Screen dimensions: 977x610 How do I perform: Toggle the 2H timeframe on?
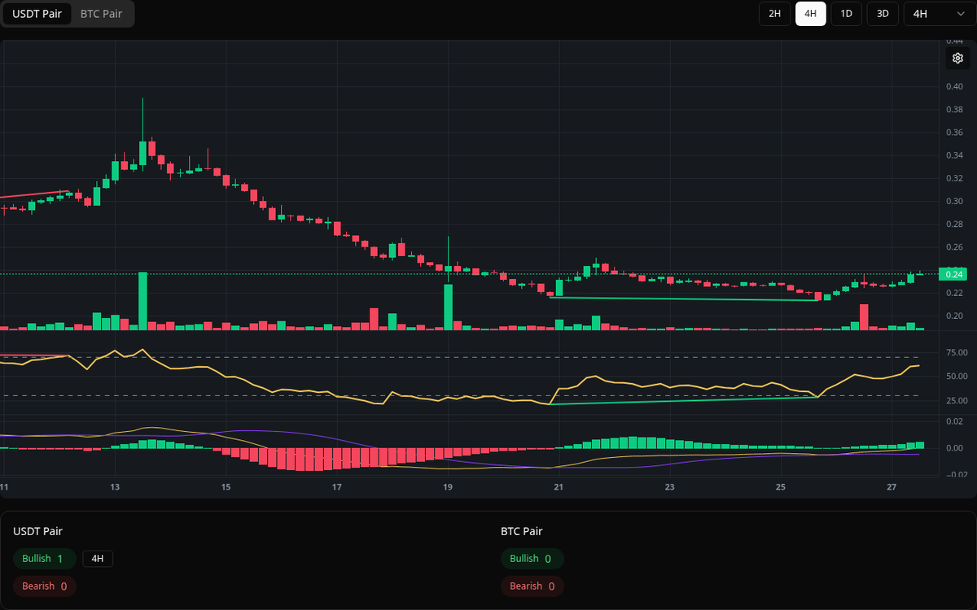(774, 14)
